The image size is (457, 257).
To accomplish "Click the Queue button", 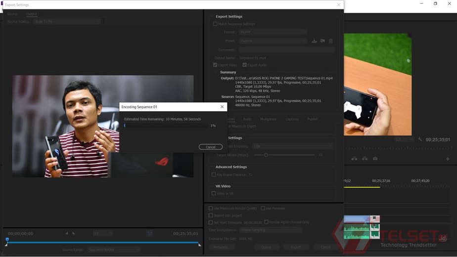I will click(x=266, y=247).
